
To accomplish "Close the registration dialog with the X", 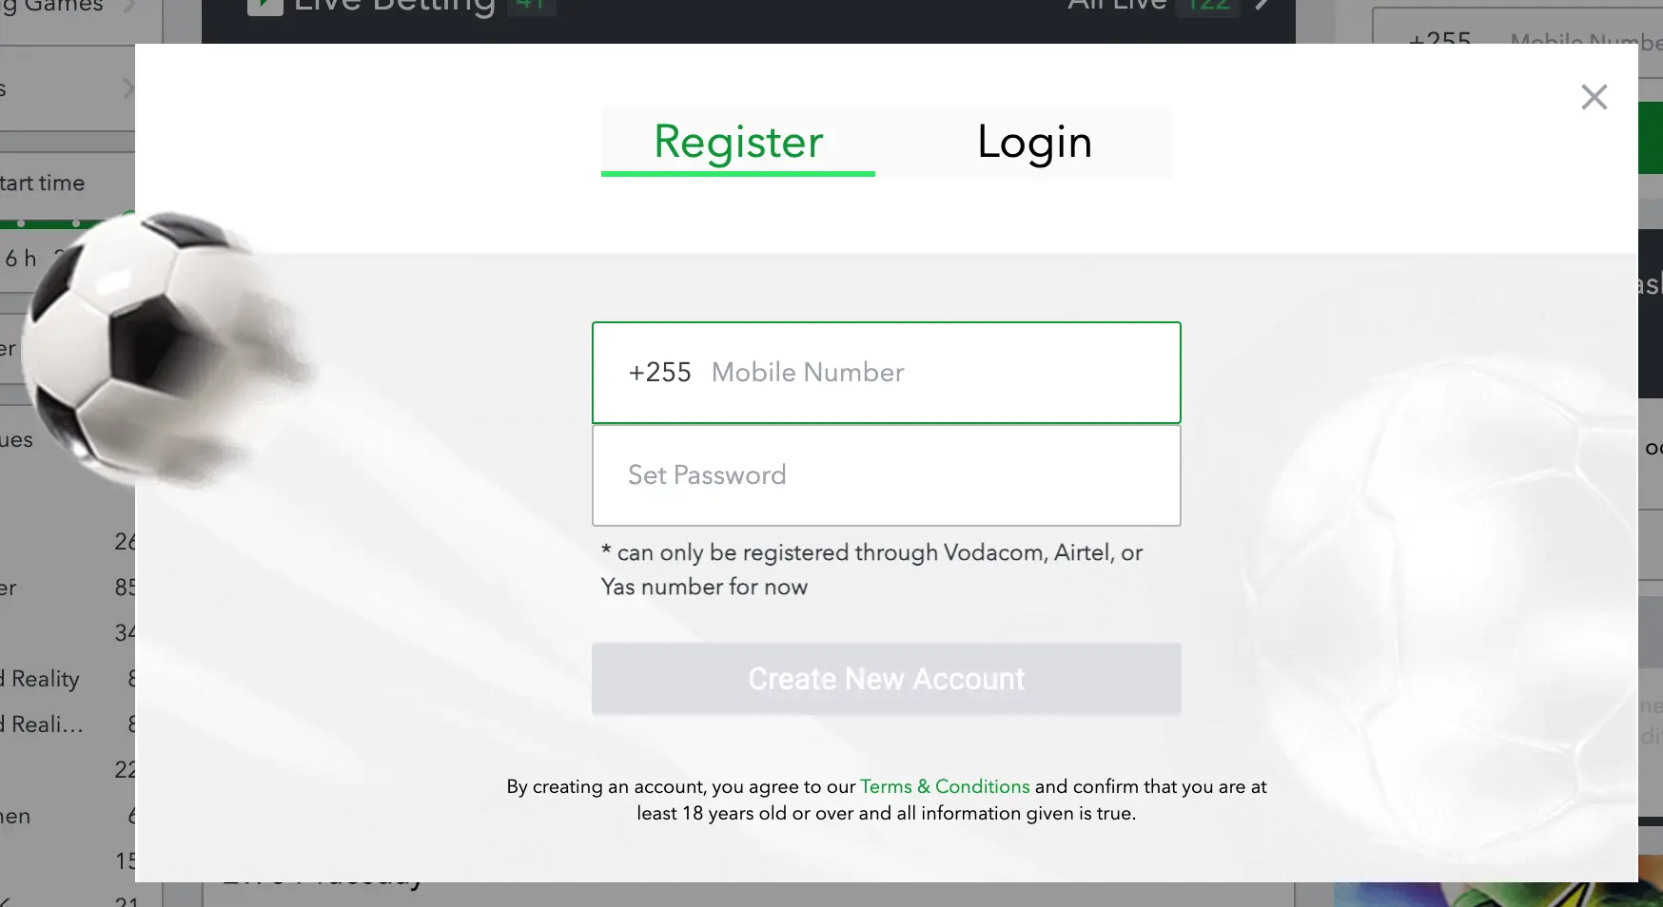I will (x=1594, y=97).
